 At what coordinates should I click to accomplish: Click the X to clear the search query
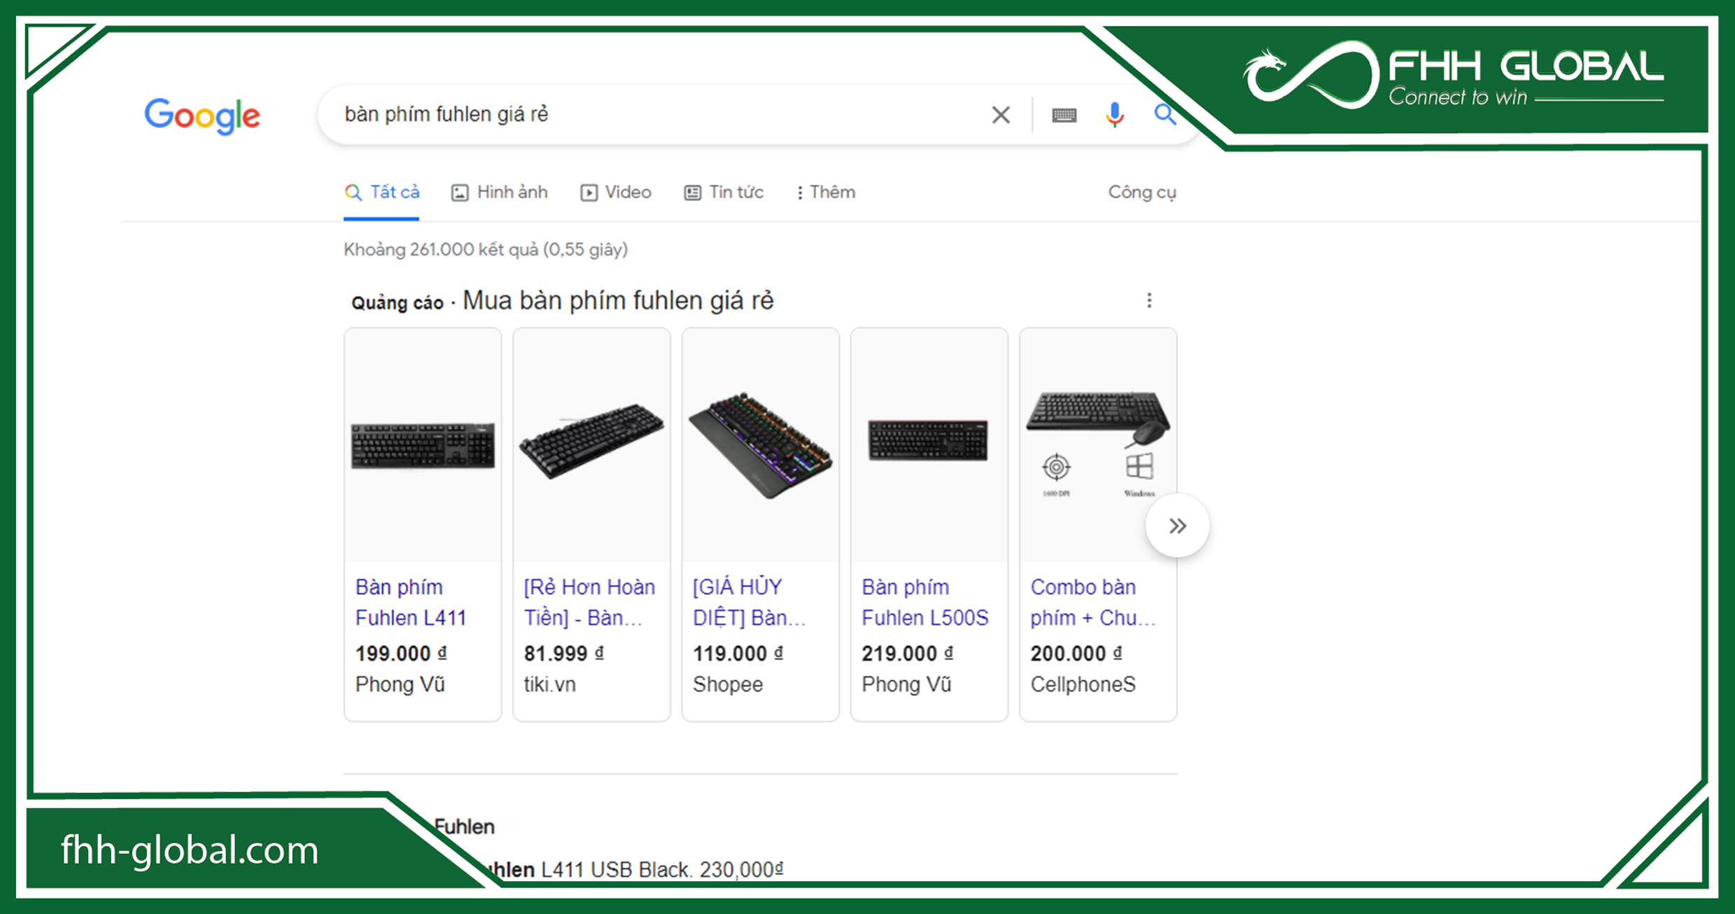[1000, 115]
